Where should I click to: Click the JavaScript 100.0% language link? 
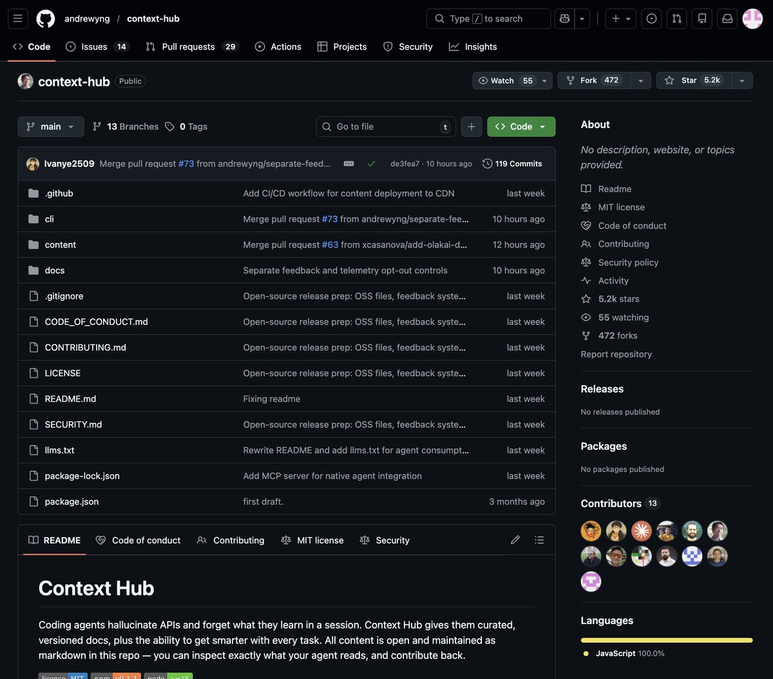pos(624,653)
